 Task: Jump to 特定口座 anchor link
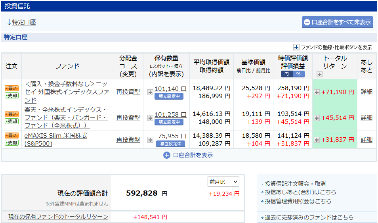tap(24, 22)
